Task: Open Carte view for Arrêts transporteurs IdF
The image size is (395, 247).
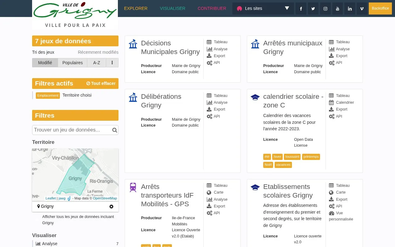Action: point(215,192)
